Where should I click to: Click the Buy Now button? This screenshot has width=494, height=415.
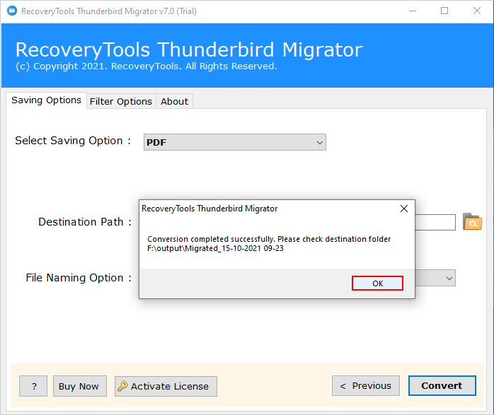pyautogui.click(x=80, y=386)
